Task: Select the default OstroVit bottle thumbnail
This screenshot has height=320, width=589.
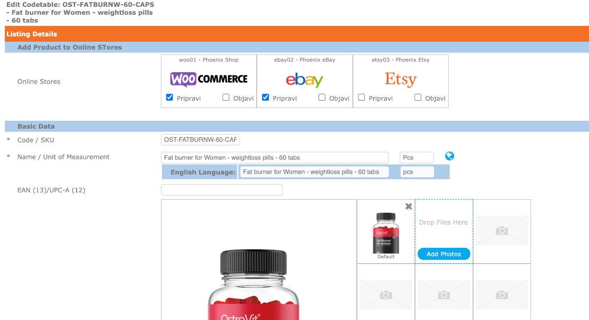Action: [386, 233]
